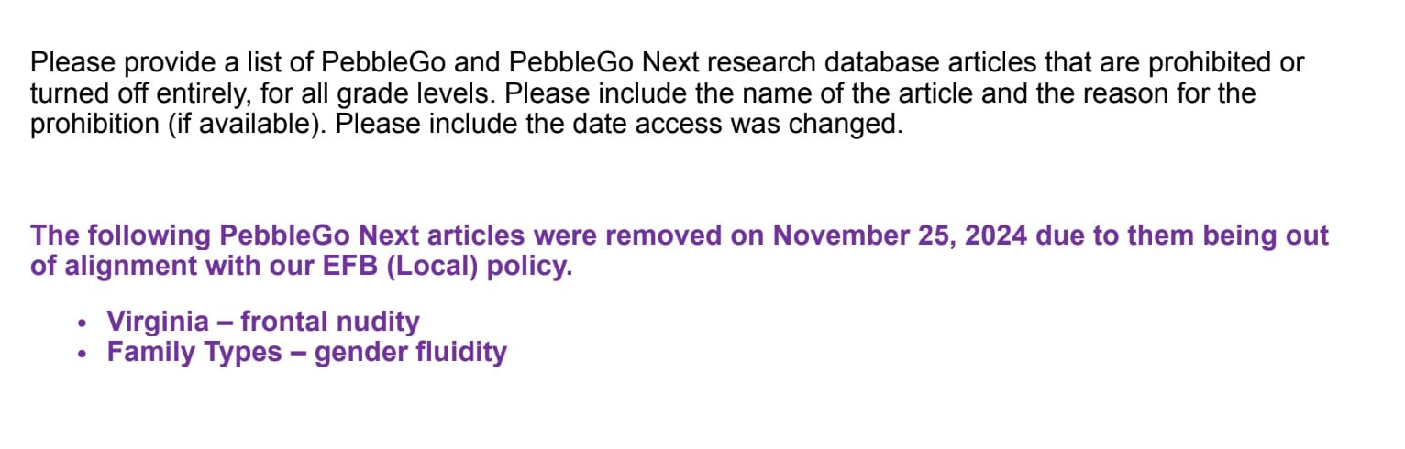Click 'The following' at start of purple text

click(x=121, y=235)
